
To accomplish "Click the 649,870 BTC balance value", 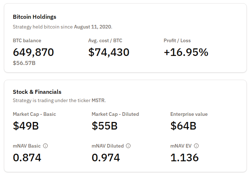I will [34, 52].
